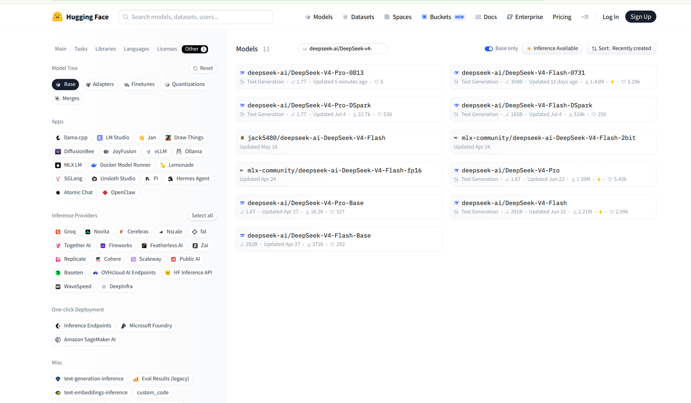Click the Log In link

tap(610, 17)
